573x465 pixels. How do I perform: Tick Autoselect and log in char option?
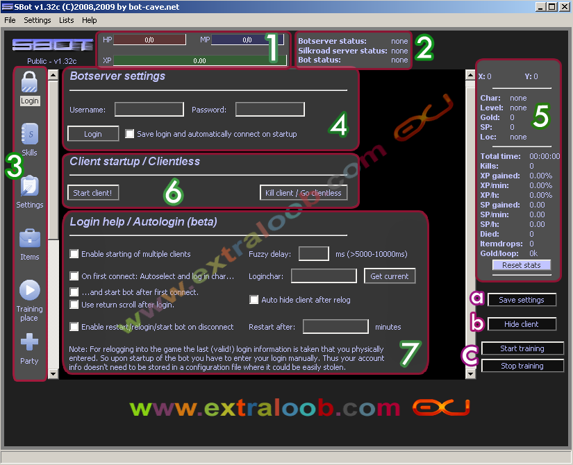tap(74, 276)
